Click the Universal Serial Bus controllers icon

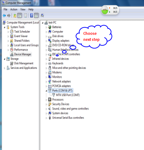pyautogui.click(x=50, y=118)
